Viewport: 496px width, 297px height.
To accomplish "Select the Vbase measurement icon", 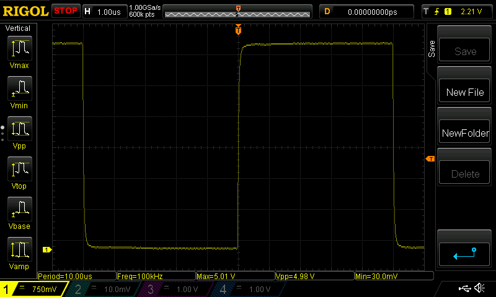I will tap(20, 209).
